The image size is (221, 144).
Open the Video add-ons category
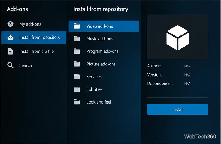(103, 26)
